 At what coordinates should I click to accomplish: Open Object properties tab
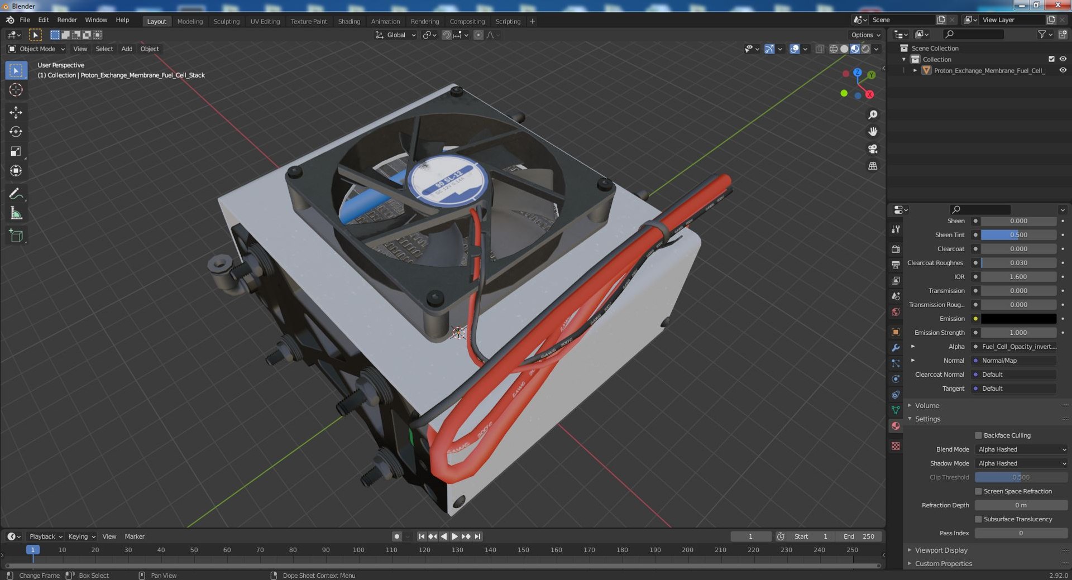point(896,332)
